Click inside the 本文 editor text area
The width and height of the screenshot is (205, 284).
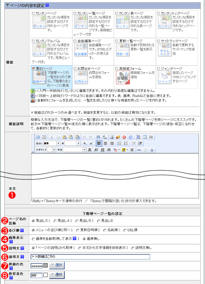115,176
